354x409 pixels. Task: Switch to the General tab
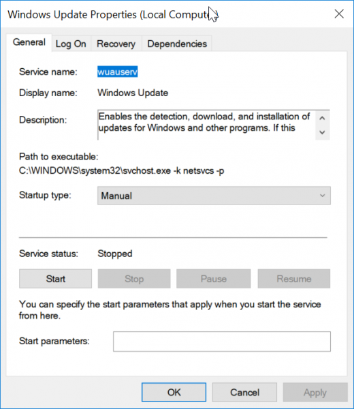pyautogui.click(x=29, y=42)
